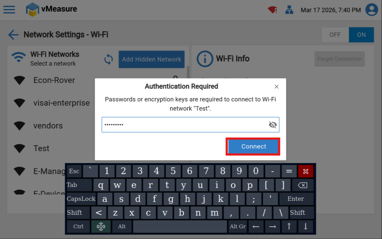Viewport: 382px width, 239px height.
Task: Refresh the Wi-Fi networks list
Action: click(109, 59)
